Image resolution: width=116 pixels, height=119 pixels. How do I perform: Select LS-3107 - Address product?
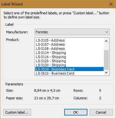click(x=69, y=44)
